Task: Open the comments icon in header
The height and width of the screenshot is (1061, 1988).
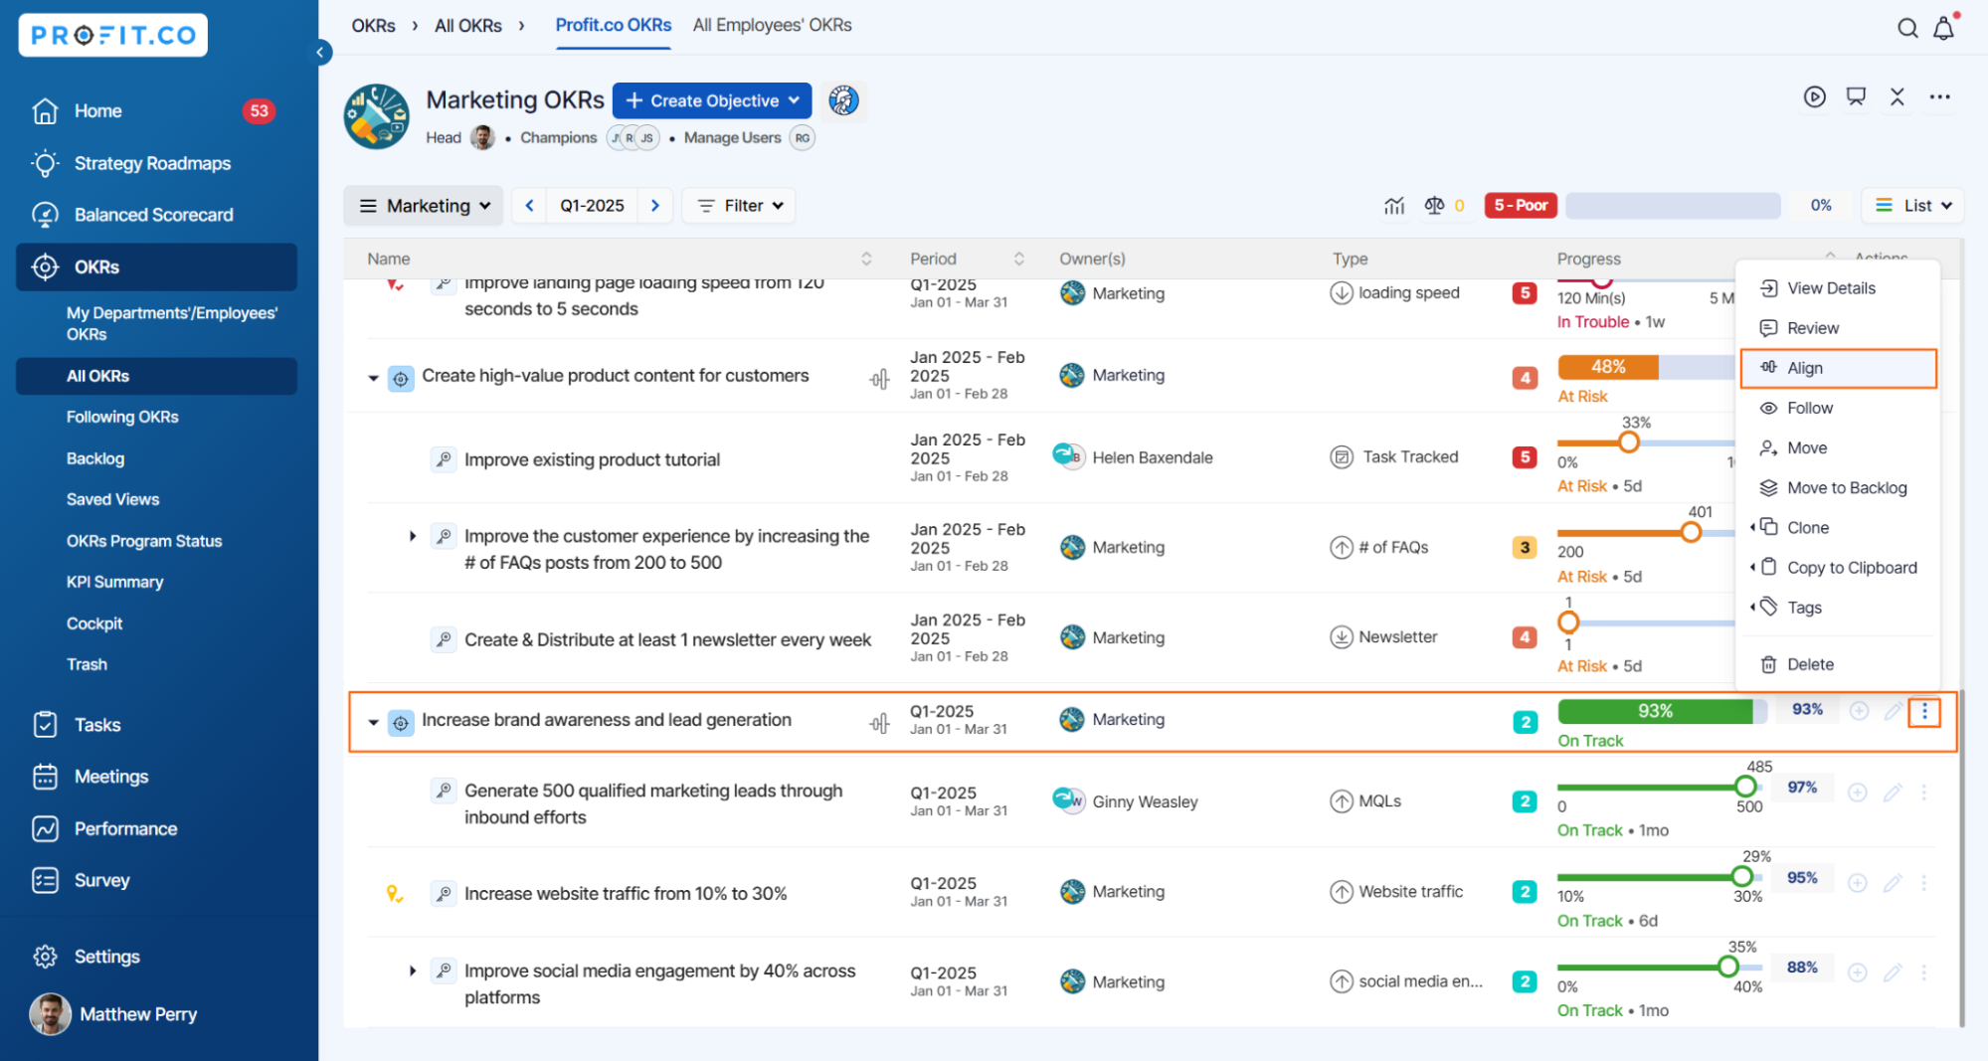Action: pyautogui.click(x=1856, y=96)
